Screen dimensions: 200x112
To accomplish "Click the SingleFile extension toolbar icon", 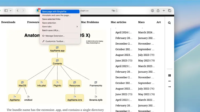I will point(38,11).
